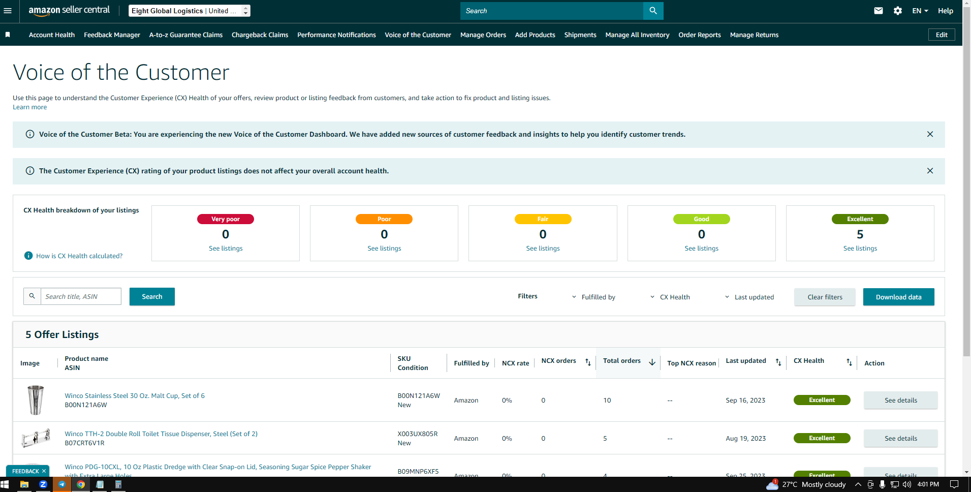971x492 pixels.
Task: Open Zalo app in the taskbar
Action: [x=43, y=484]
